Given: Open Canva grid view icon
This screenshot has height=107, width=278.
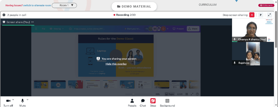Looking at the screenshot, I should [x=187, y=94].
